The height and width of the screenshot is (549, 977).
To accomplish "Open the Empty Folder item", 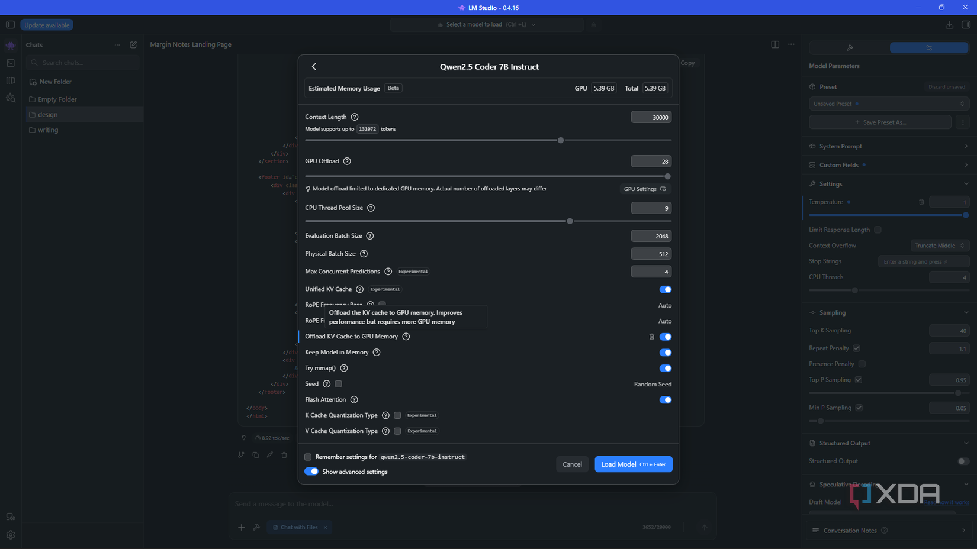I will (83, 99).
